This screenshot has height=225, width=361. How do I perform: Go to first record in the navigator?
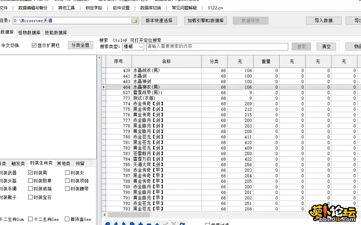(x=107, y=223)
